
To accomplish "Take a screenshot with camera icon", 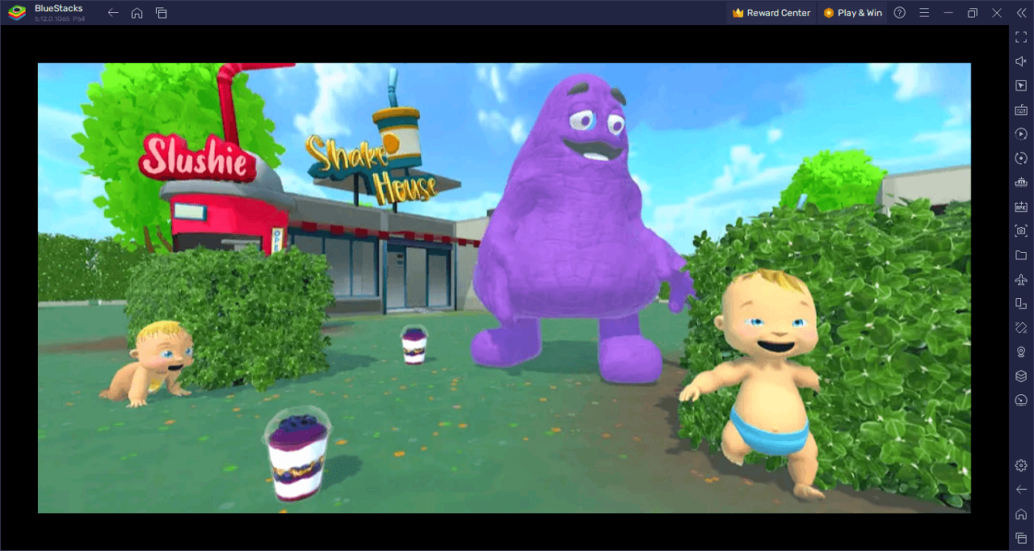I will click(x=1021, y=231).
